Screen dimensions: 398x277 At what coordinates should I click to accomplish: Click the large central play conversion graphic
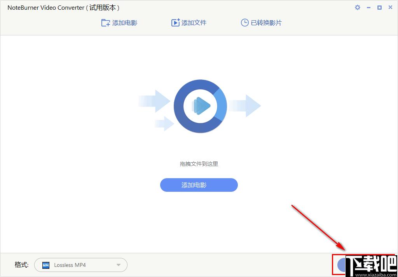click(200, 105)
